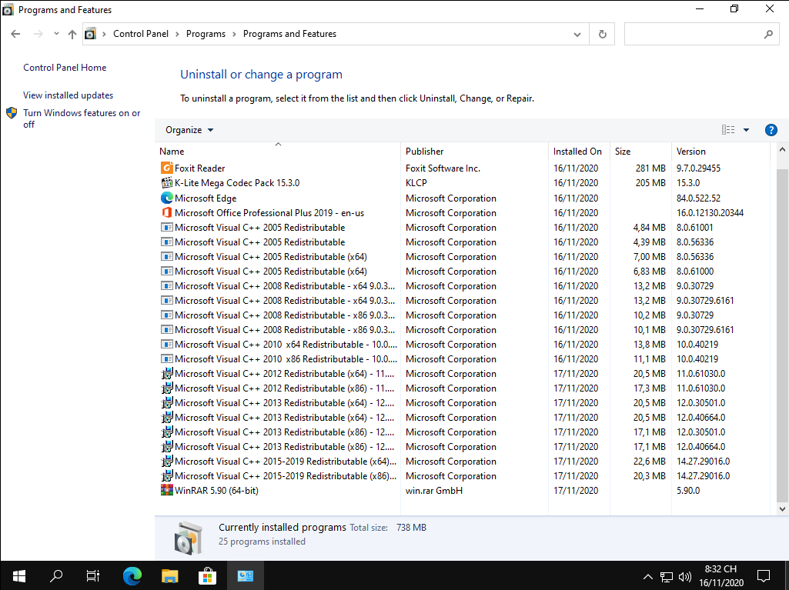Screen dimensions: 789x590
Task: Click the Microsoft Office Professional Plus icon
Action: [166, 213]
